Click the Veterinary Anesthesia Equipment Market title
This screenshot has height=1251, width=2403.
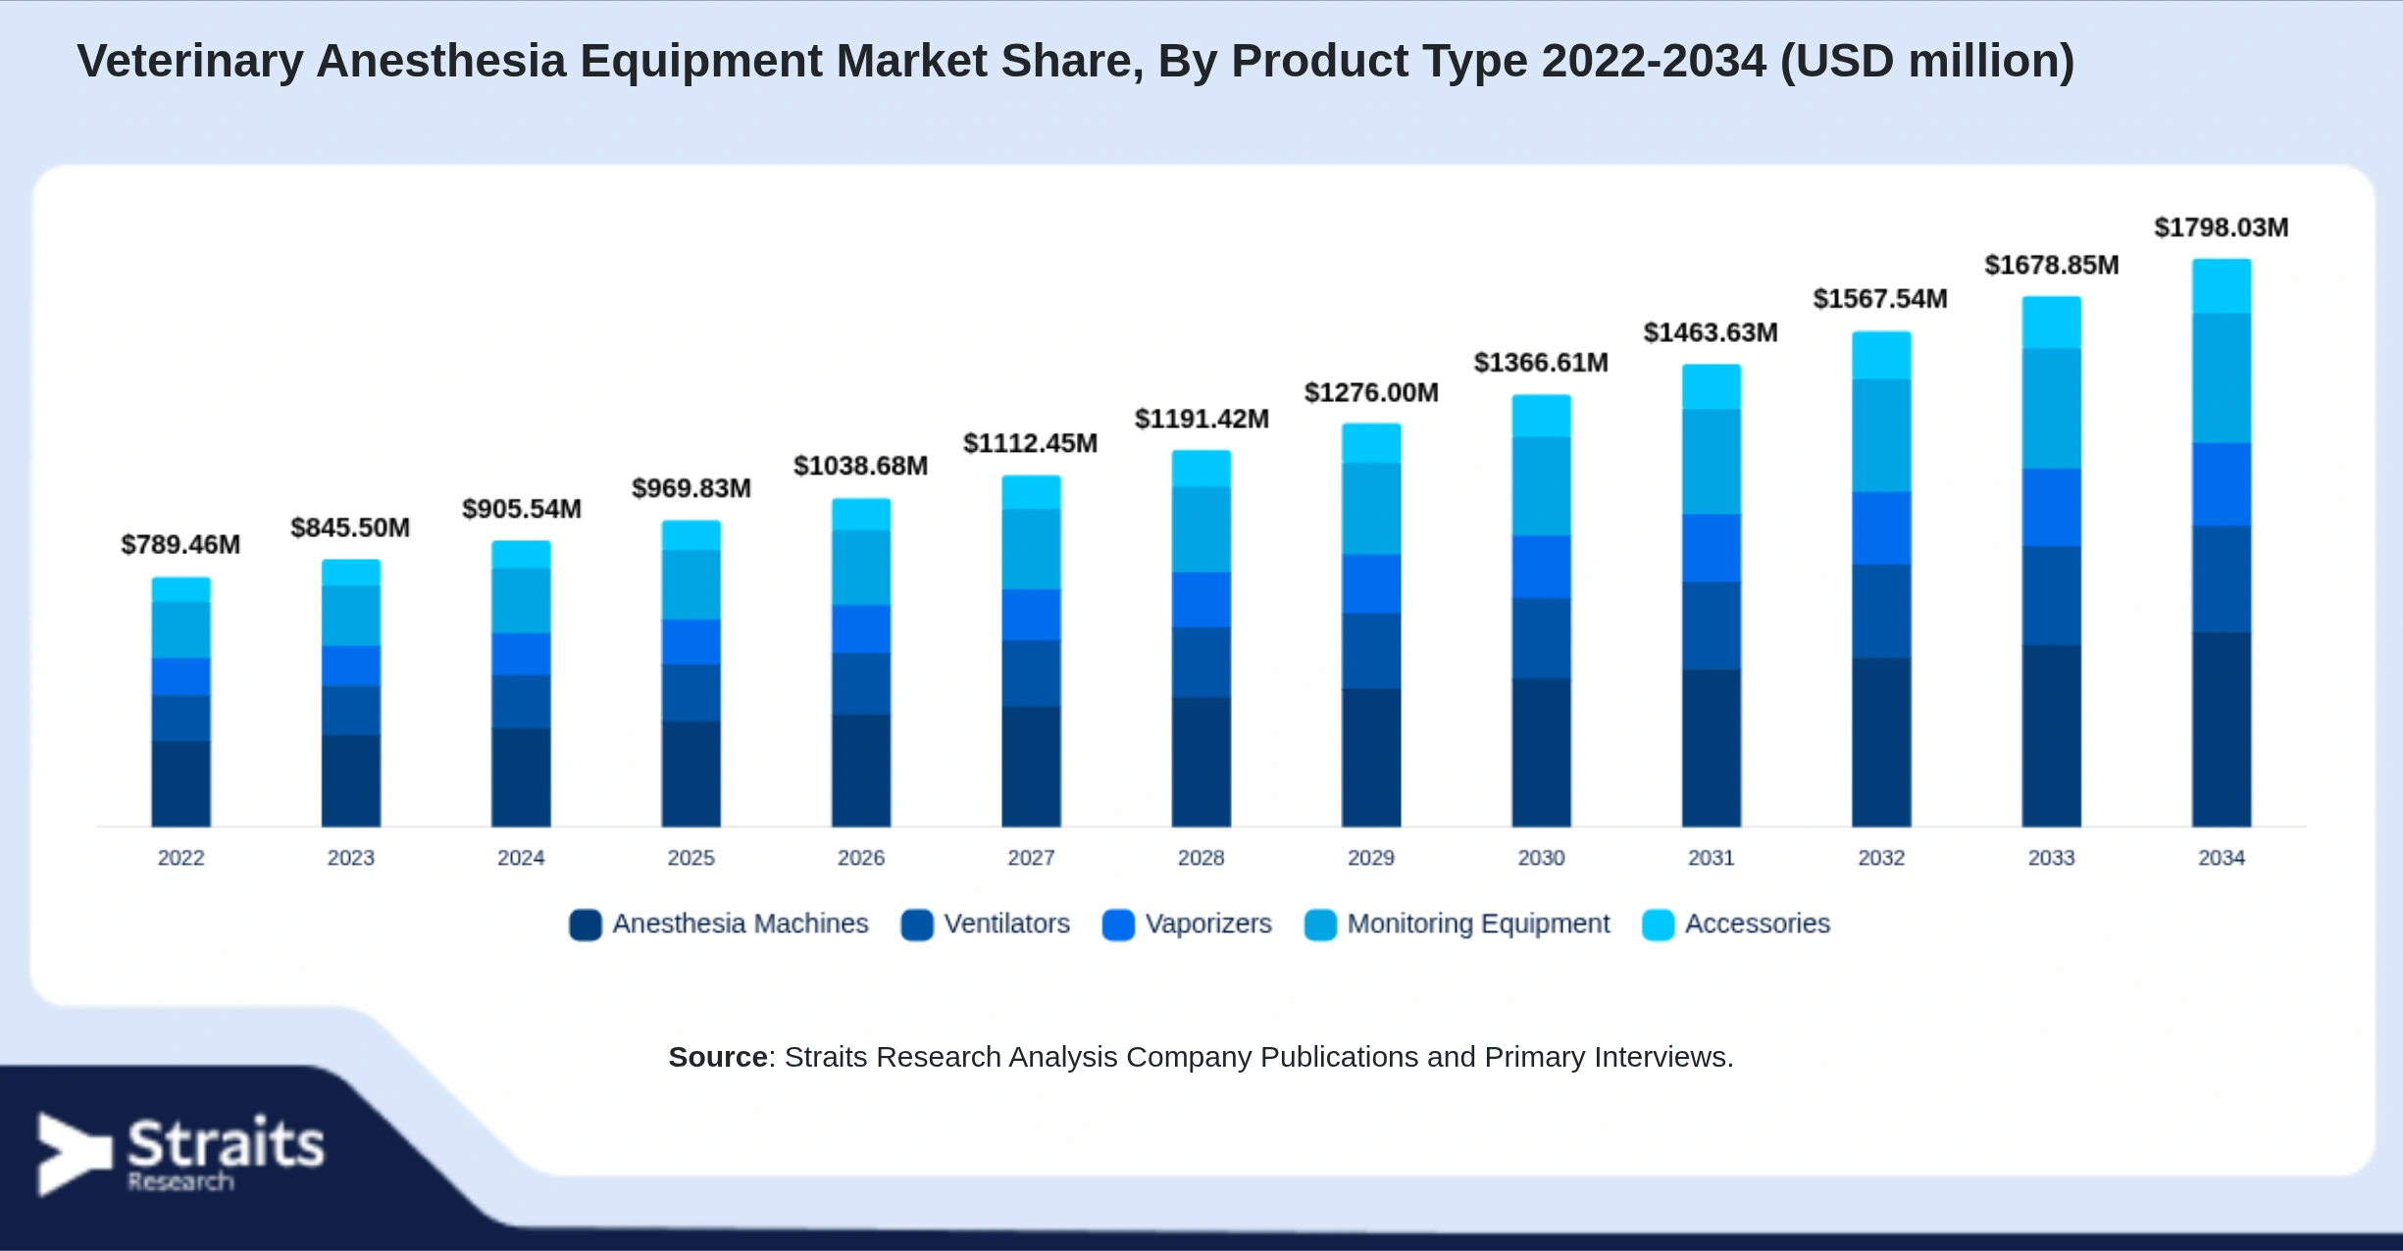[1076, 61]
